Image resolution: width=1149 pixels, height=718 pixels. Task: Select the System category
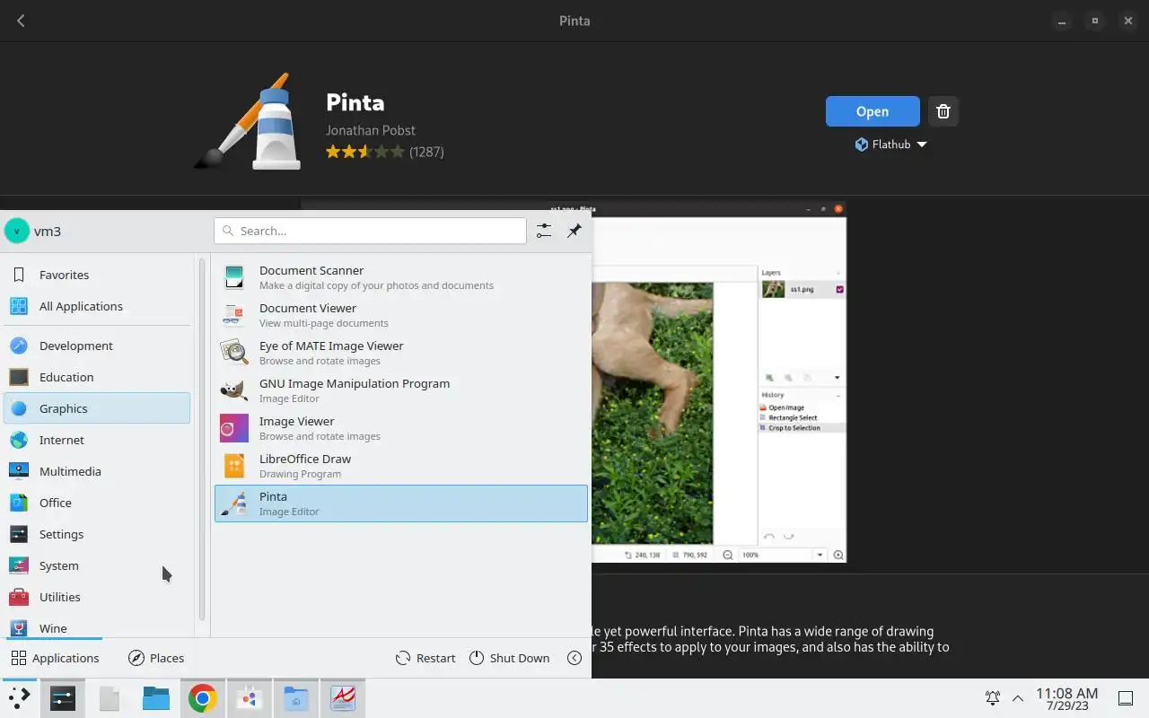click(97, 565)
